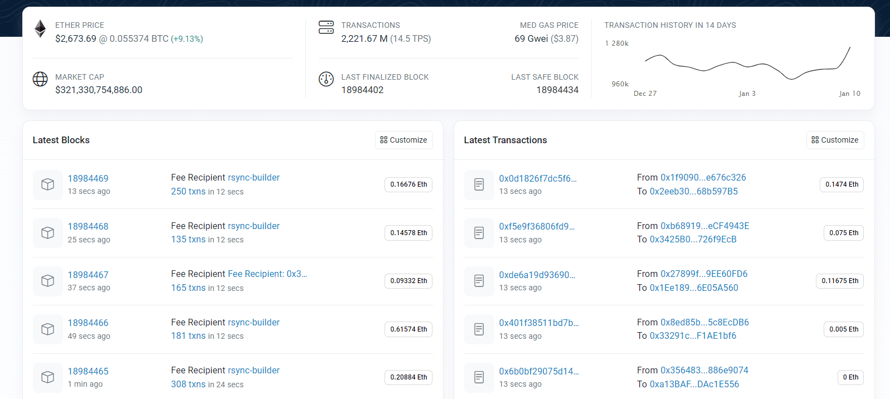Screen dimensions: 890x399
Task: Open transaction 0xf5e9f36806fd9
Action: click(537, 226)
